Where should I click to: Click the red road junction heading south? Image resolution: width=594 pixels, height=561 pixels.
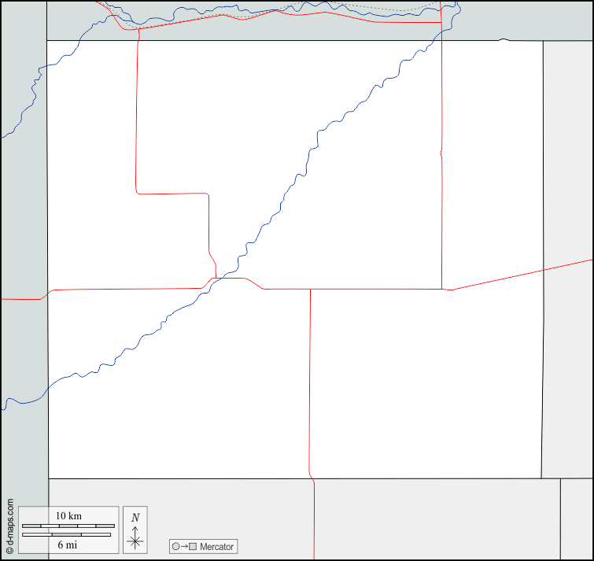[310, 290]
